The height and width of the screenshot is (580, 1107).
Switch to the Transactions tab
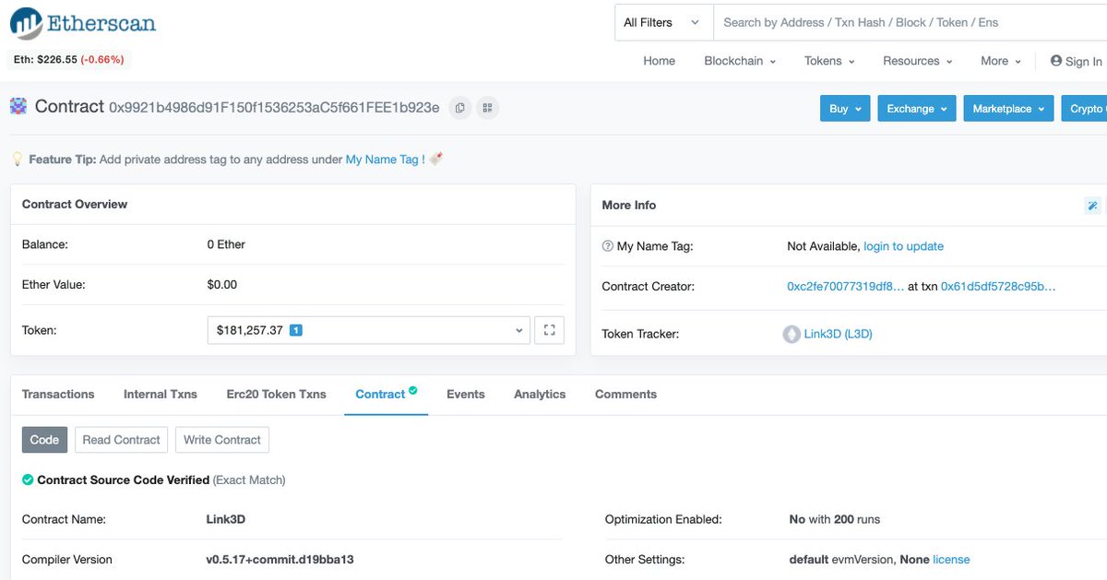[x=58, y=394]
